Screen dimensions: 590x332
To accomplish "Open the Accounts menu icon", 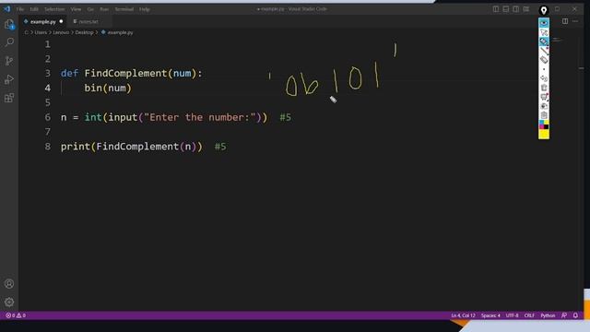I will [9, 284].
